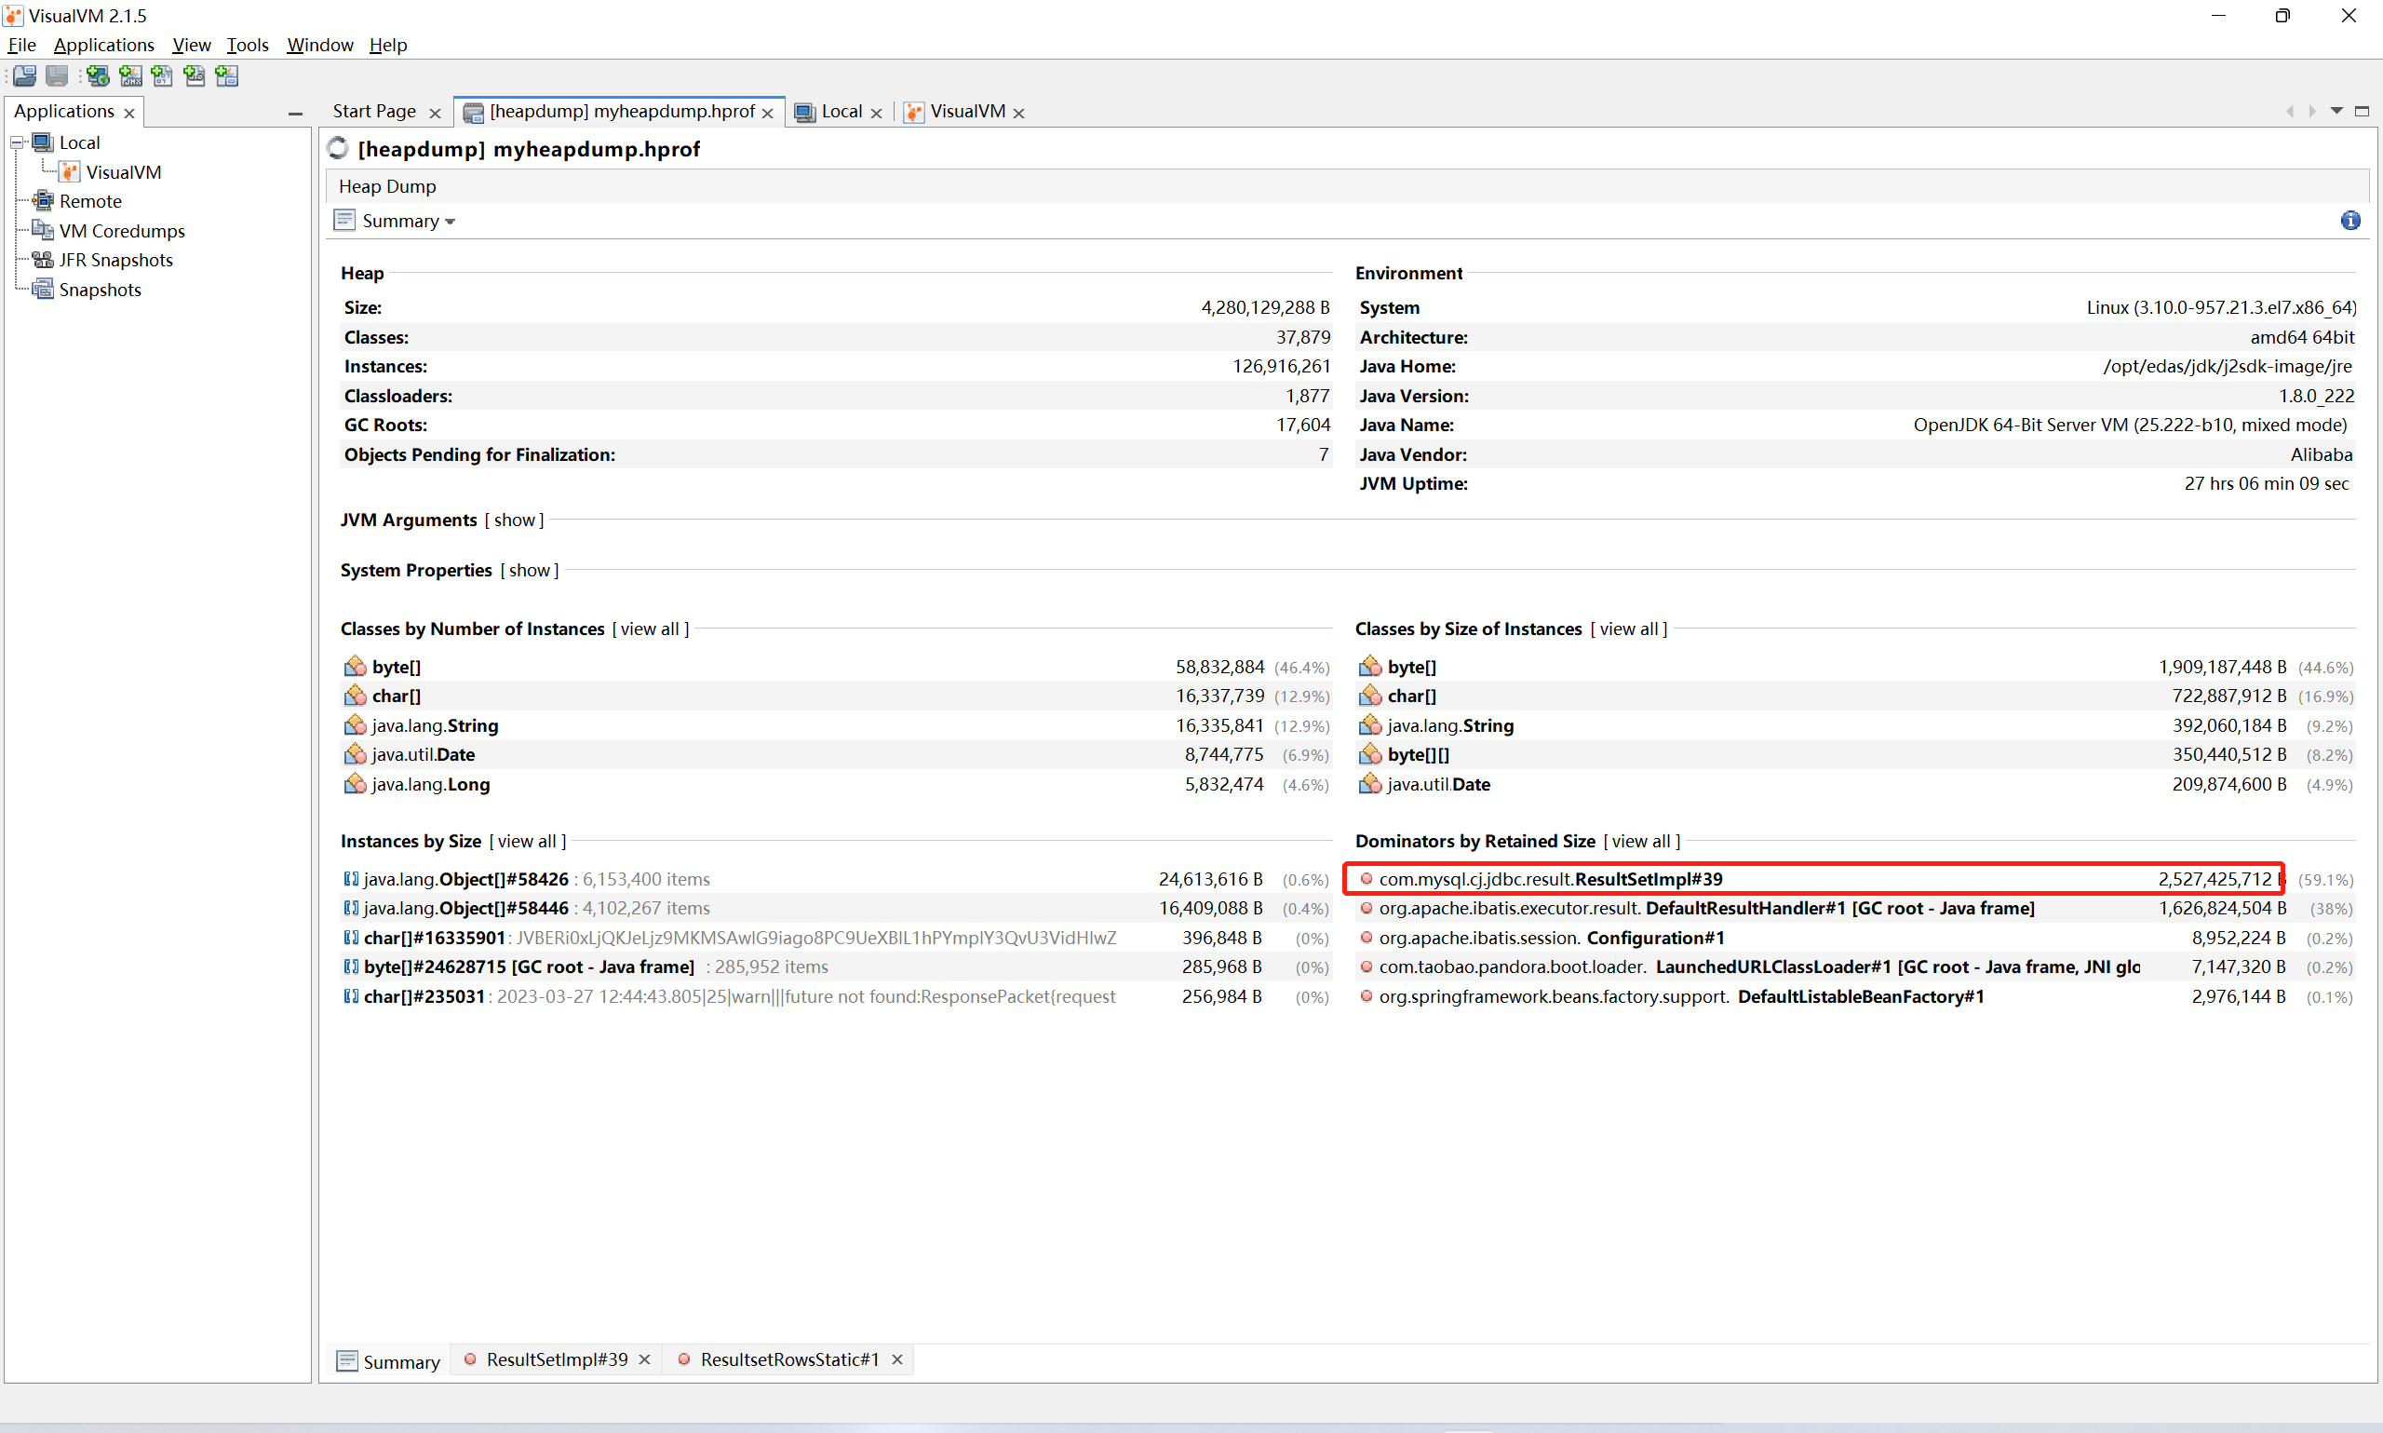The width and height of the screenshot is (2383, 1433).
Task: Show the JVM Arguments section
Action: [515, 520]
